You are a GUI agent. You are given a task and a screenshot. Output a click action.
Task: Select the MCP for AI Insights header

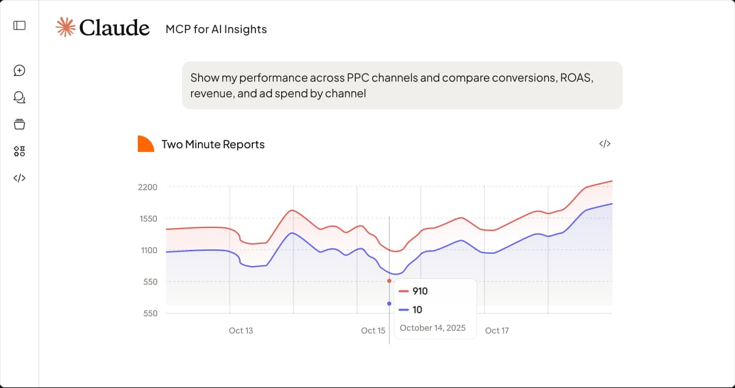tap(215, 29)
